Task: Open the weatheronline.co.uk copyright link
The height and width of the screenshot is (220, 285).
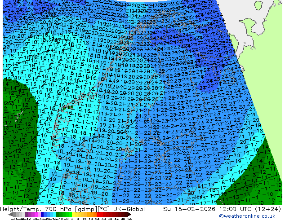Action: pos(247,216)
